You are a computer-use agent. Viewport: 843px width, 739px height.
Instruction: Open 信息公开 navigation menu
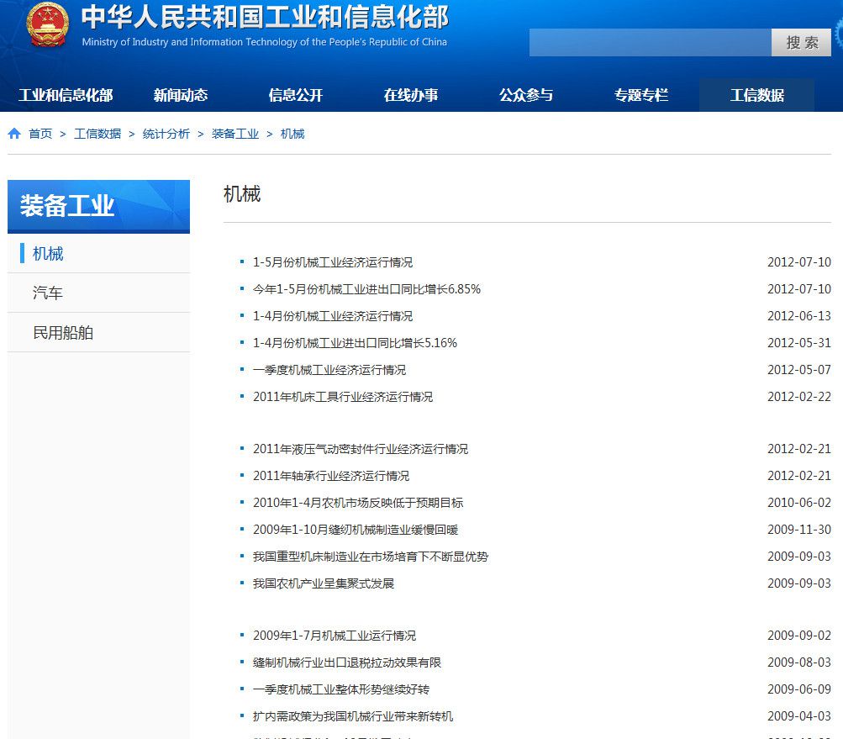(295, 95)
